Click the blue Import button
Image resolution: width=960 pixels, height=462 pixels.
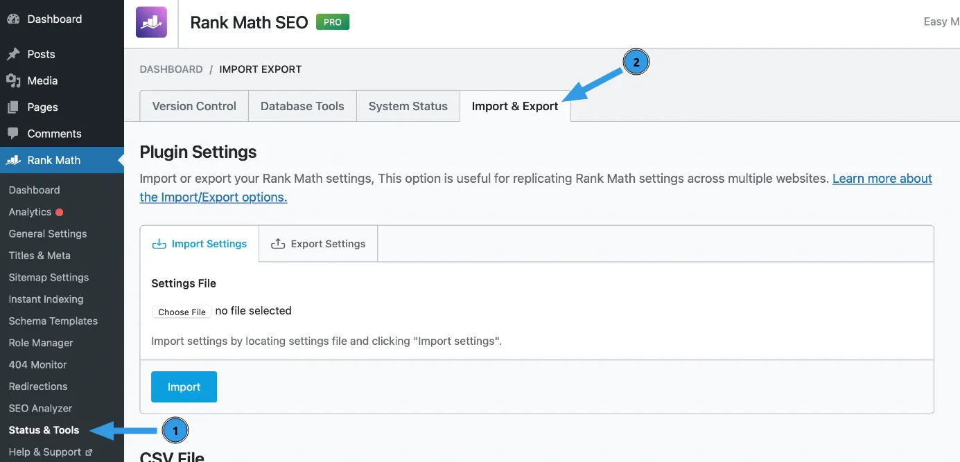point(184,387)
